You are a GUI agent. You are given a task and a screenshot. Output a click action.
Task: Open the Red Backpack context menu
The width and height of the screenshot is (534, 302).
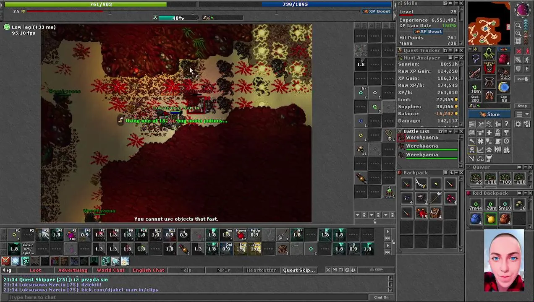(x=519, y=193)
